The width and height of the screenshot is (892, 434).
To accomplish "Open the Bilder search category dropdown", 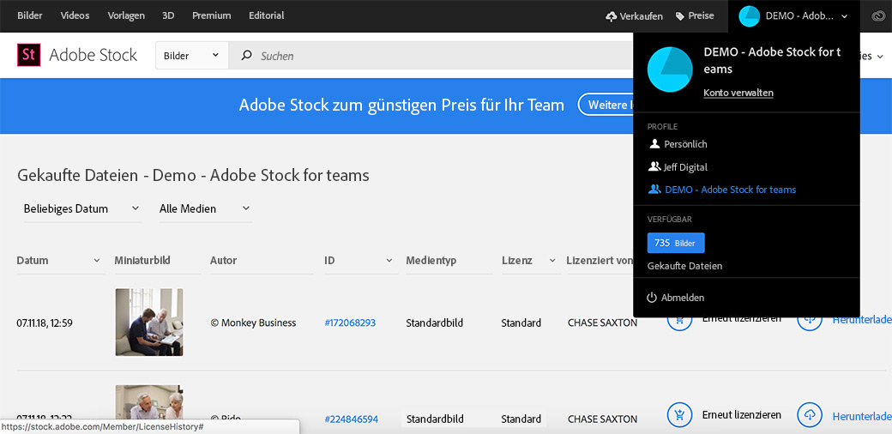I will pos(190,56).
